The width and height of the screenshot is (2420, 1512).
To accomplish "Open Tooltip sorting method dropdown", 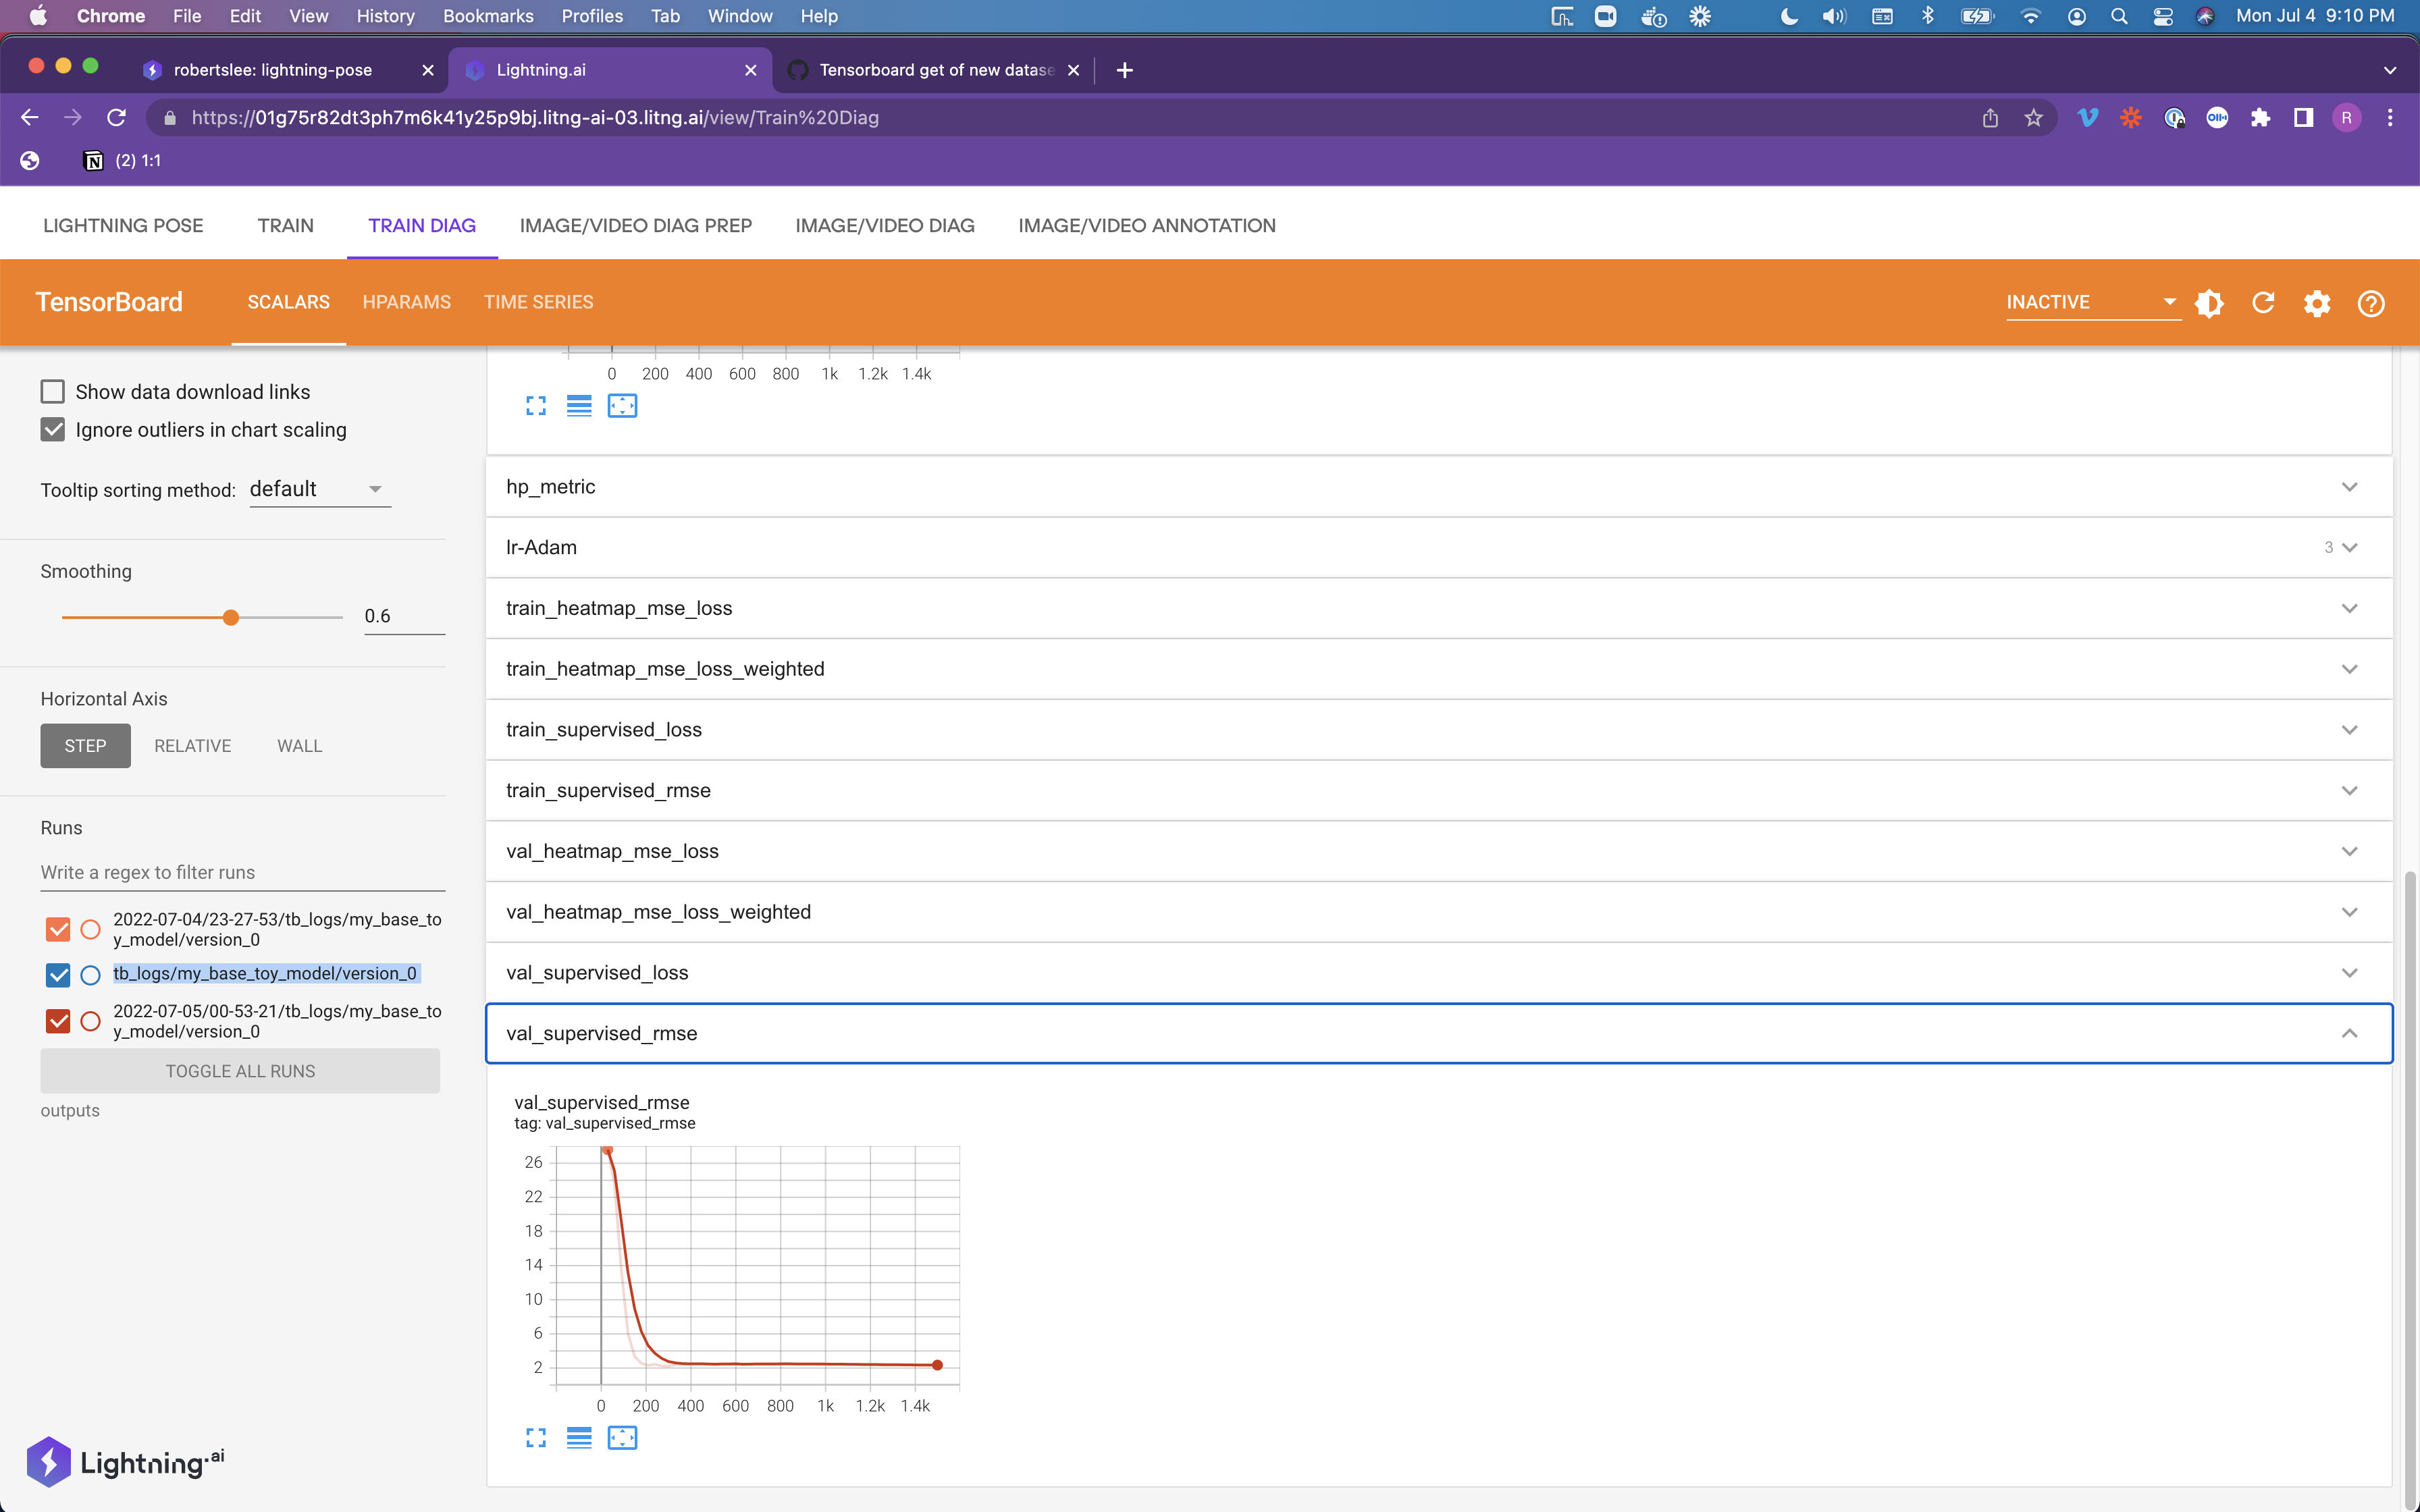I will (320, 489).
